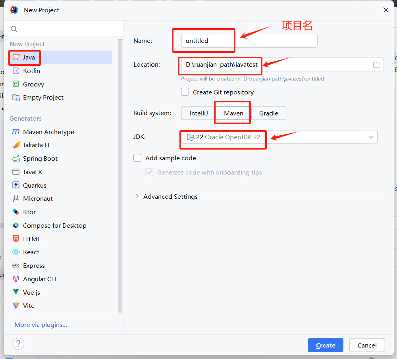Viewport: 397px width, 359px height.
Task: Select React generator label
Action: pos(31,252)
